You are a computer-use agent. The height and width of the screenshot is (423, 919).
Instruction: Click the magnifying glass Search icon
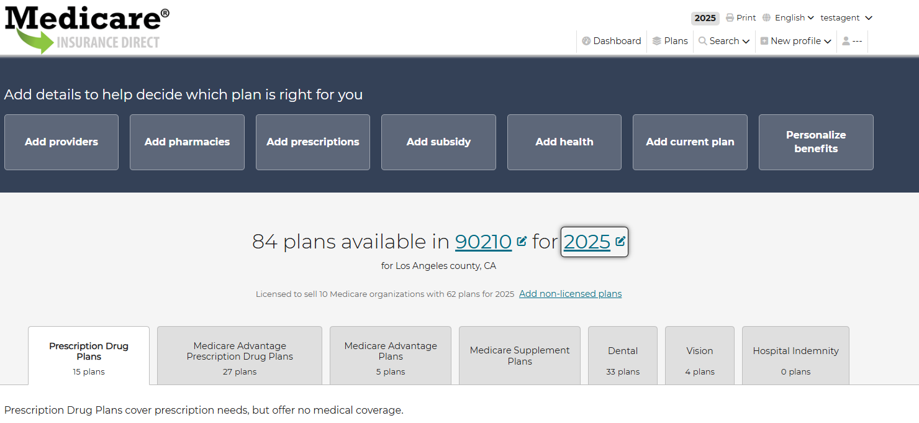tap(703, 41)
